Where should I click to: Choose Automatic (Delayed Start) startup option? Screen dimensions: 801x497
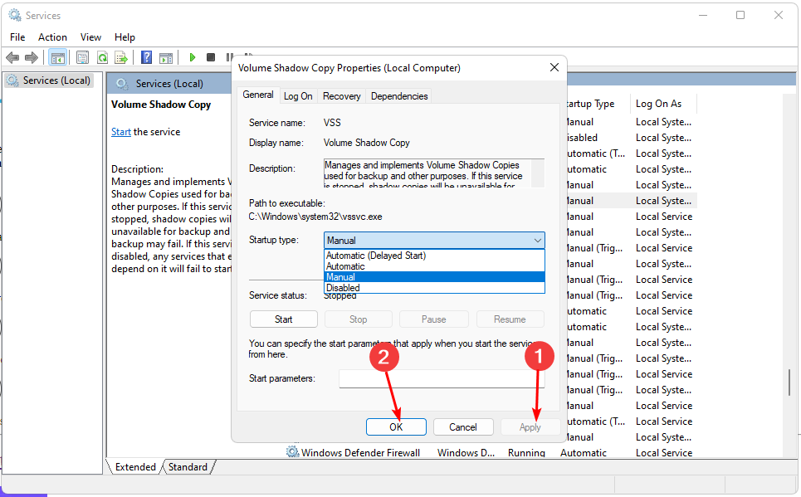tap(434, 256)
